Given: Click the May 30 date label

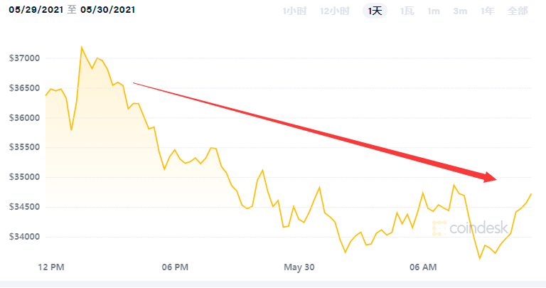Looking at the screenshot, I should click(299, 267).
